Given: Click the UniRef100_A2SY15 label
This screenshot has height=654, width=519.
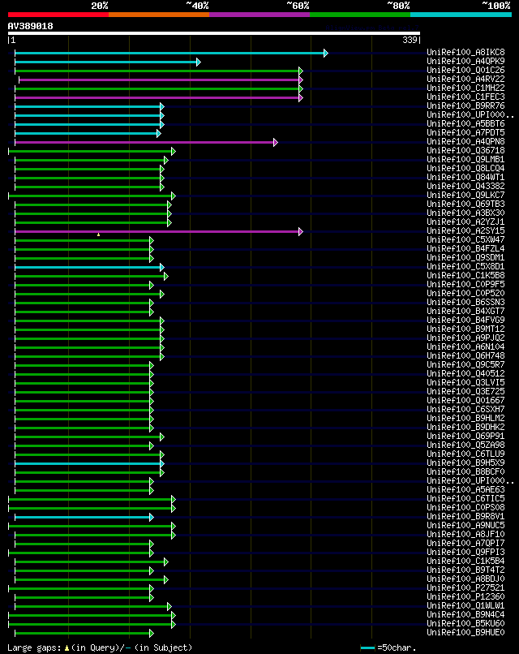Looking at the screenshot, I should 465,231.
